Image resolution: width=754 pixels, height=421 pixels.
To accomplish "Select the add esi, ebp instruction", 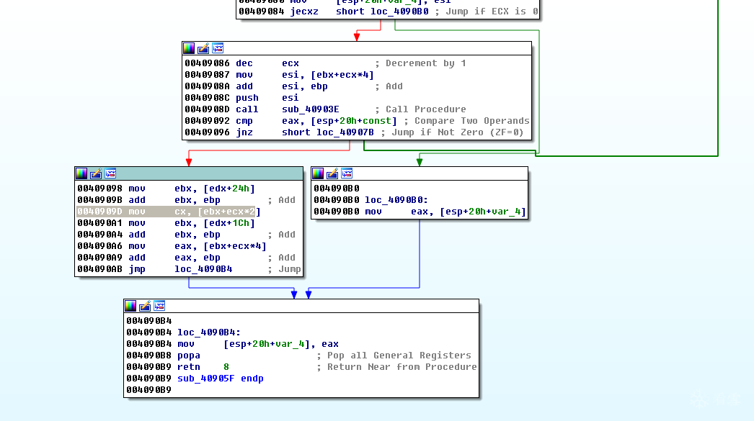I will (294, 86).
